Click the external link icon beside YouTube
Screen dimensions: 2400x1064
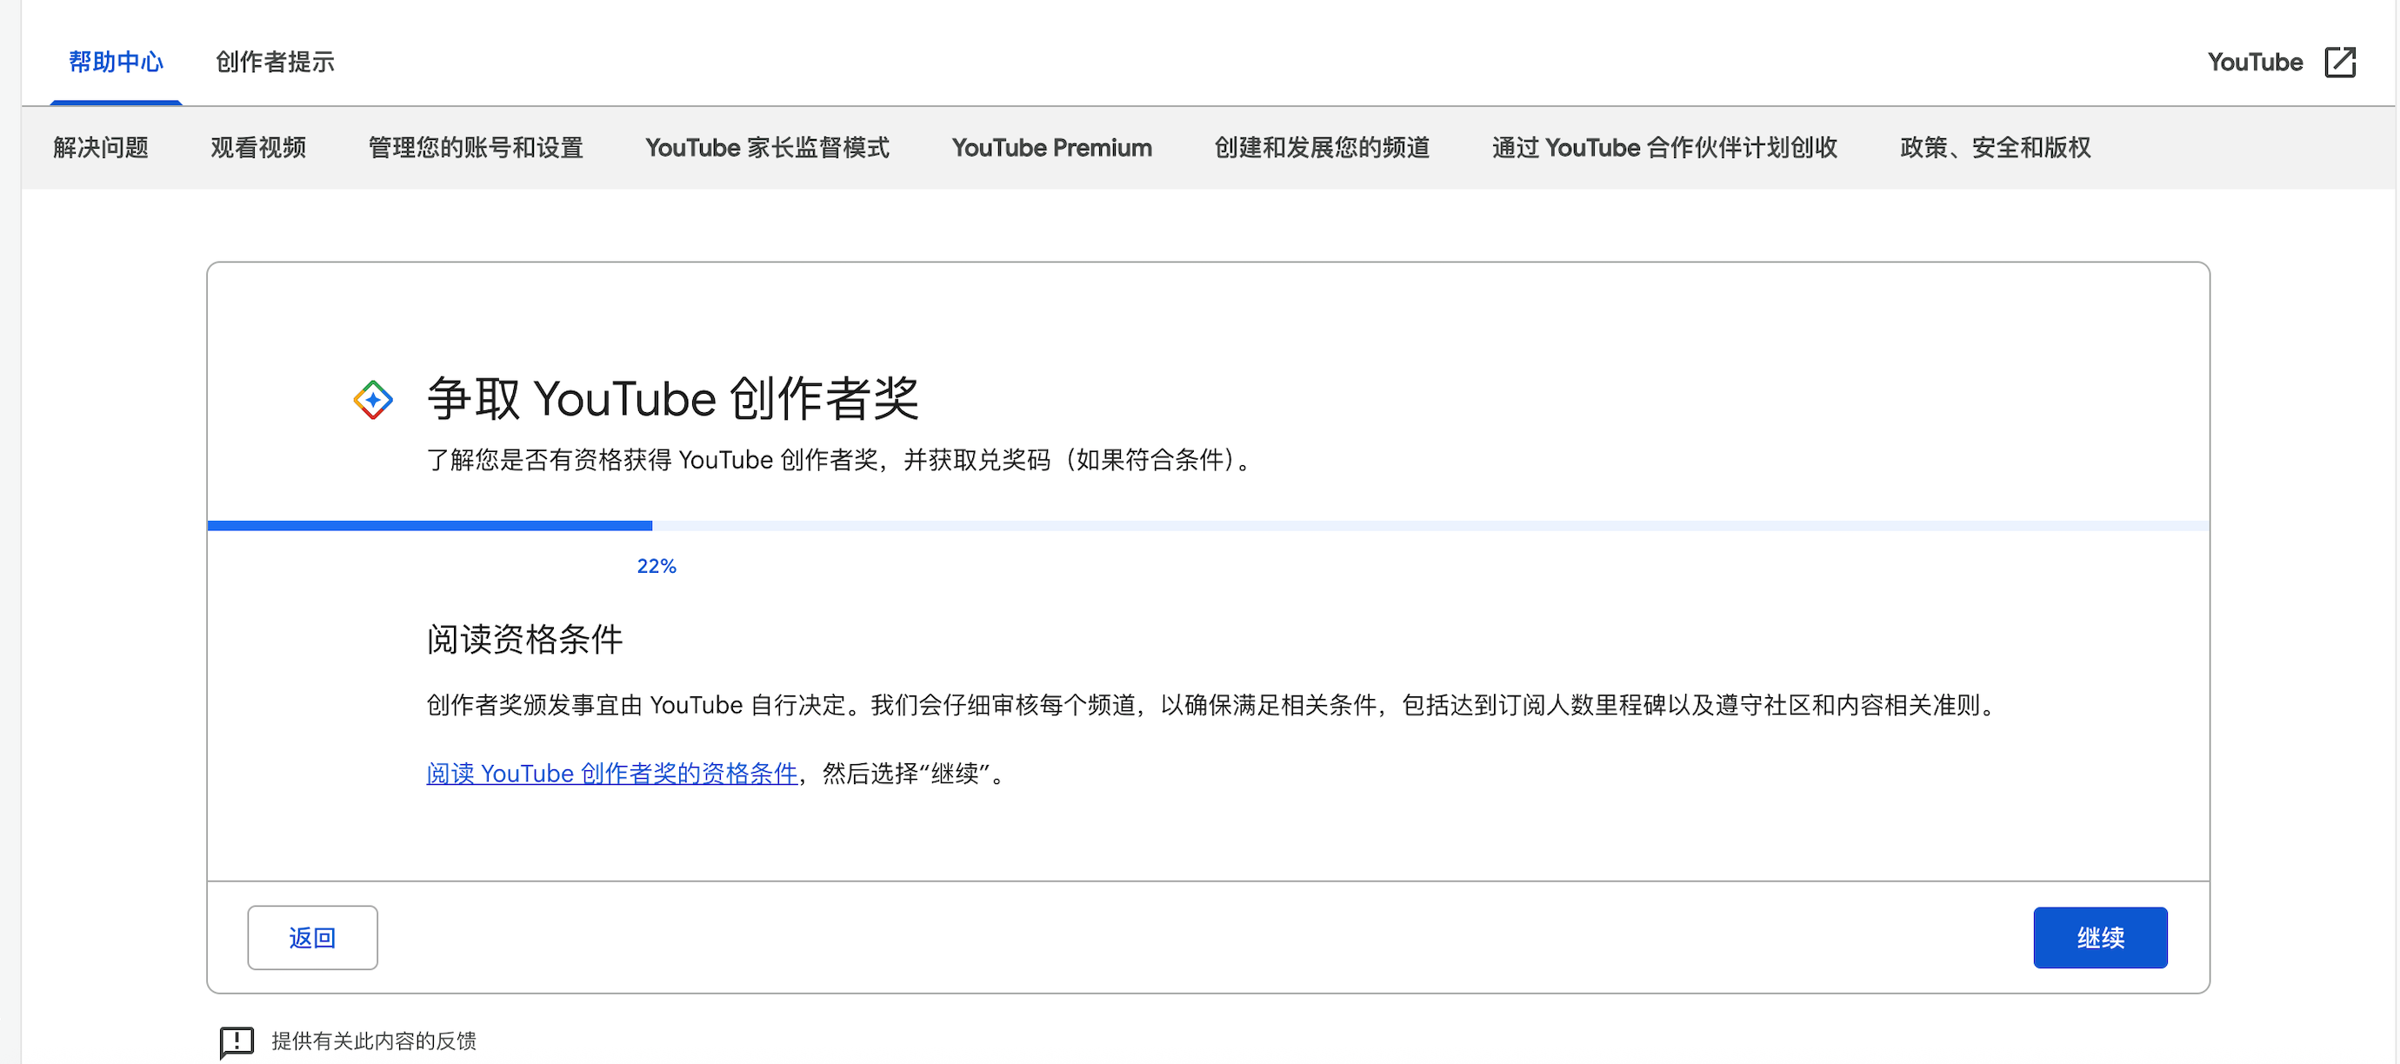point(2338,63)
